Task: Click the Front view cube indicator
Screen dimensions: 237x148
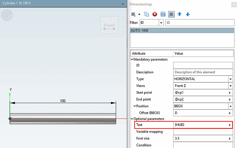Action: [x=109, y=25]
